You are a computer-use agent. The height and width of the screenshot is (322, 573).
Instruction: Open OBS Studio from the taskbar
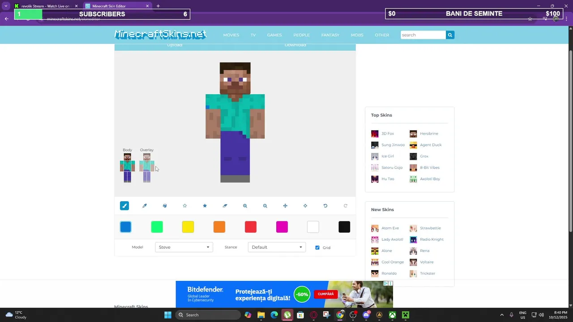point(353,315)
